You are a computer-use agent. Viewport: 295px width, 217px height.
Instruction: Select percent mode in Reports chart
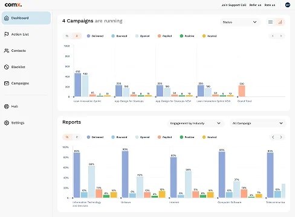(x=67, y=137)
